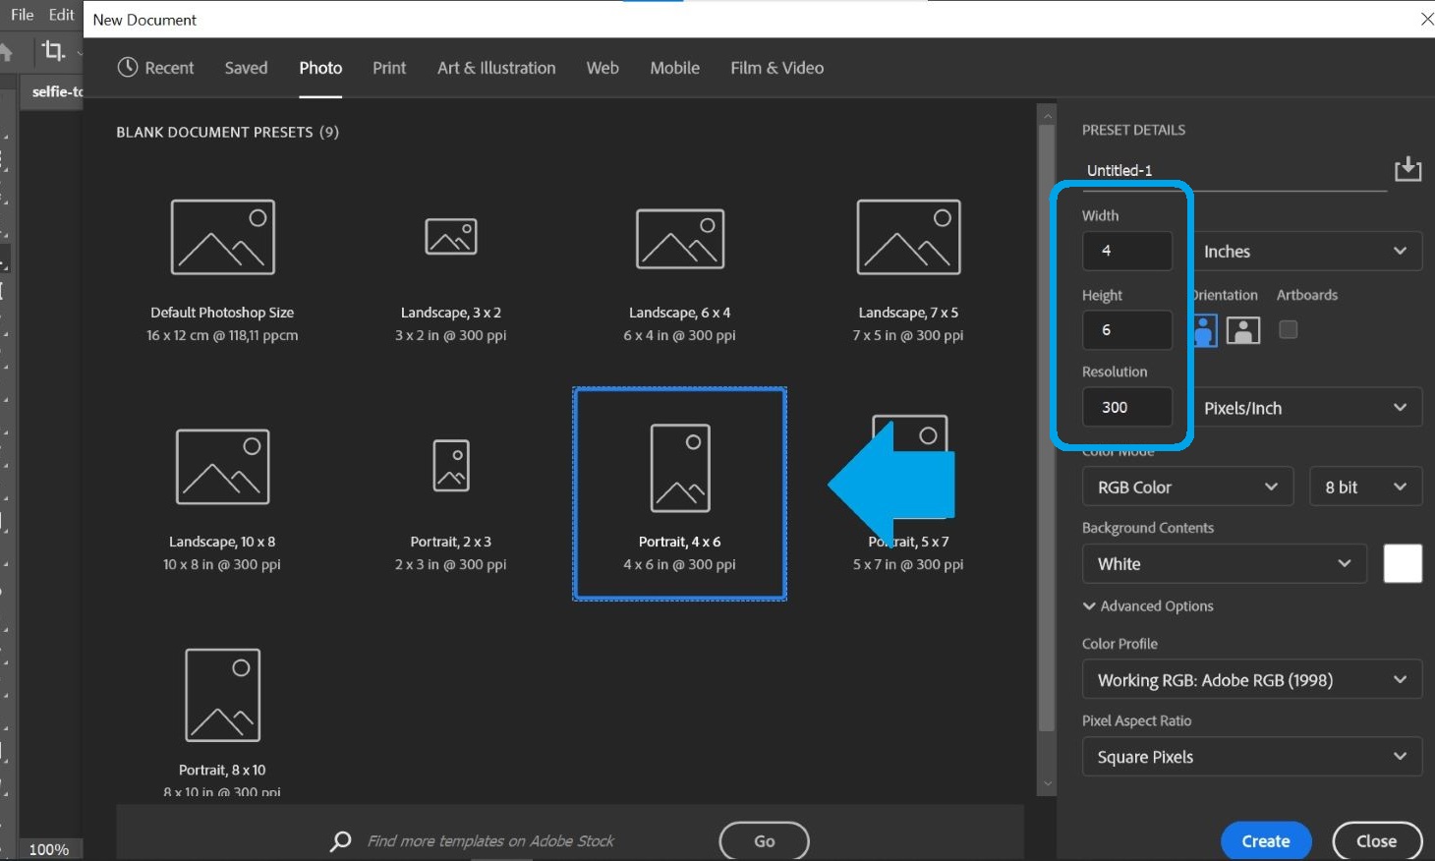Collapse the Advanced Options section
Image resolution: width=1435 pixels, height=861 pixels.
(1147, 605)
